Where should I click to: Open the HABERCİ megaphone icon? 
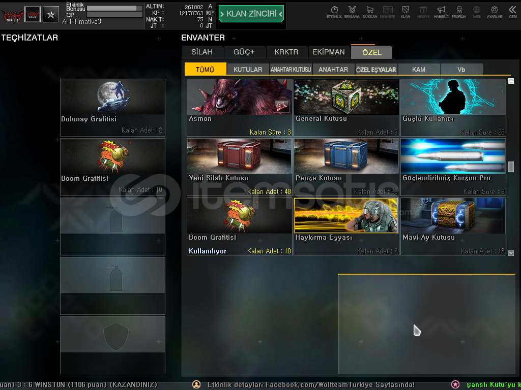[441, 12]
